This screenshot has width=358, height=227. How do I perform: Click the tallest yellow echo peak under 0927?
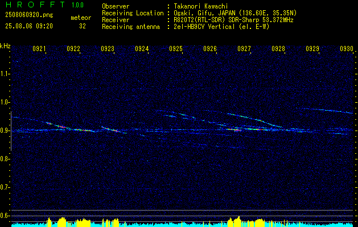click(238, 221)
